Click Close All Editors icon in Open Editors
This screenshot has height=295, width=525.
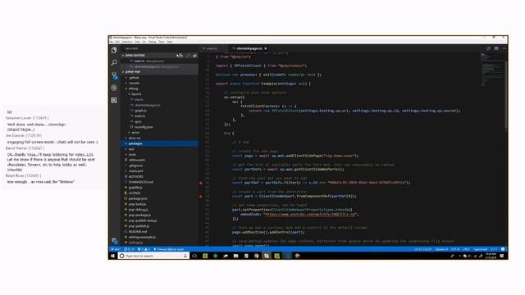(x=194, y=56)
